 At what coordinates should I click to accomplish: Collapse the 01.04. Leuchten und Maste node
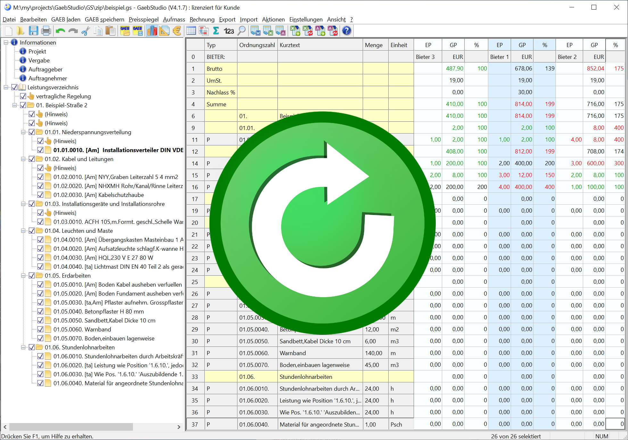pyautogui.click(x=23, y=231)
